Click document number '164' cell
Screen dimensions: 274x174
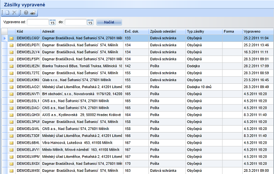tap(136, 115)
